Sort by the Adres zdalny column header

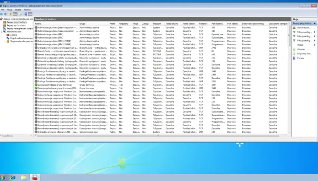(x=189, y=24)
